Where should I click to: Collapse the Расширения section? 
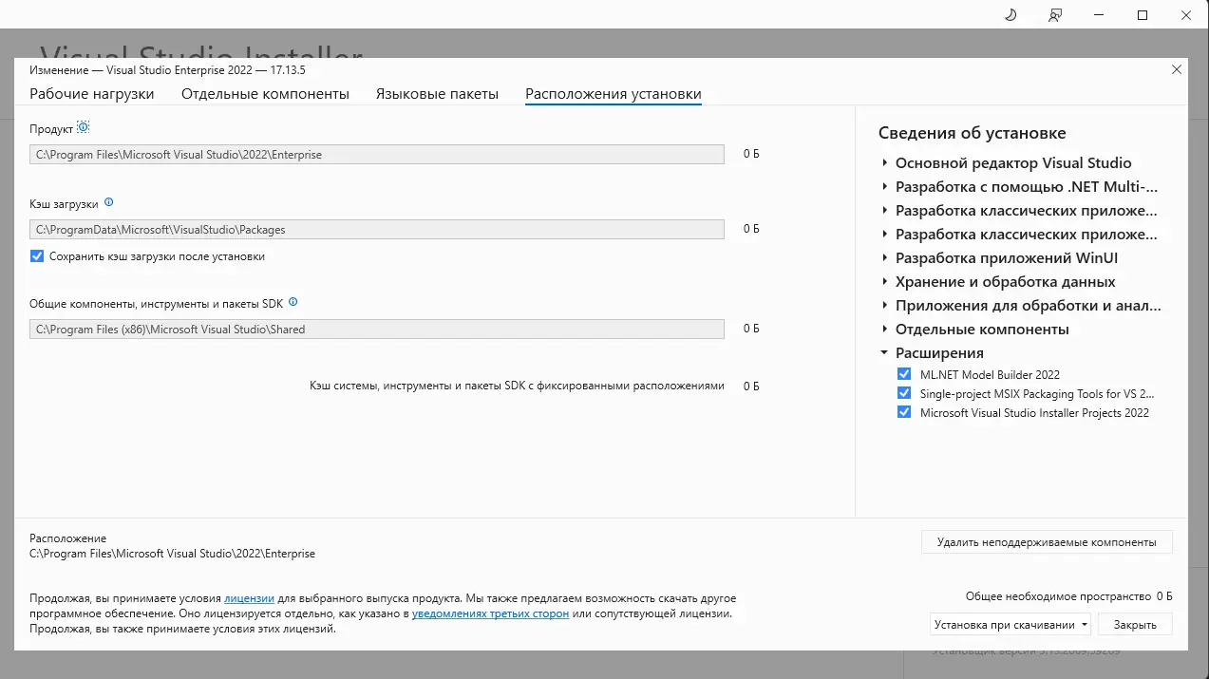coord(884,352)
